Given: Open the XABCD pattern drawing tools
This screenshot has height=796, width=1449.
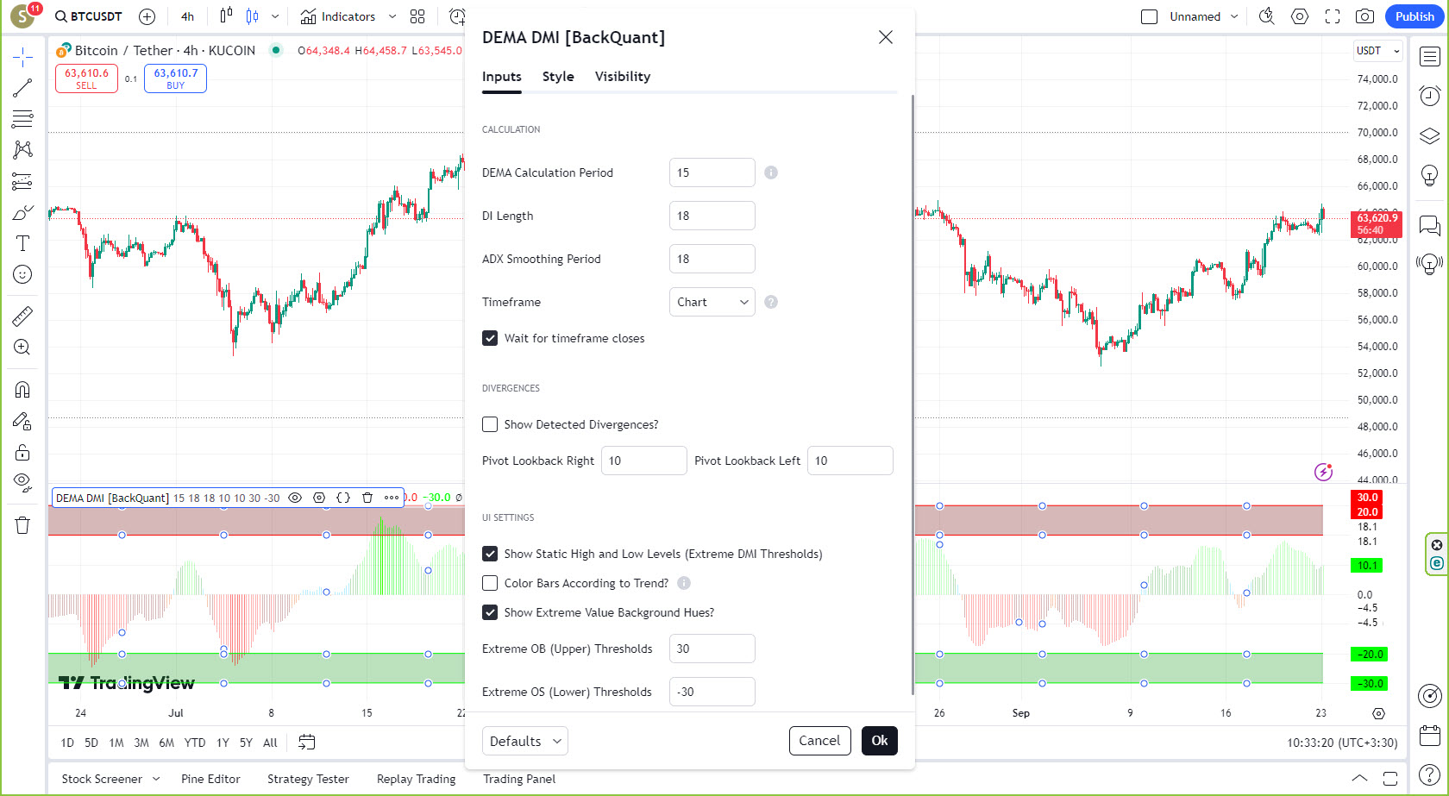Looking at the screenshot, I should [22, 149].
